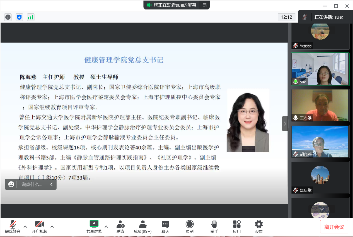
Task: Open the members (99+) list
Action: pyautogui.click(x=142, y=227)
